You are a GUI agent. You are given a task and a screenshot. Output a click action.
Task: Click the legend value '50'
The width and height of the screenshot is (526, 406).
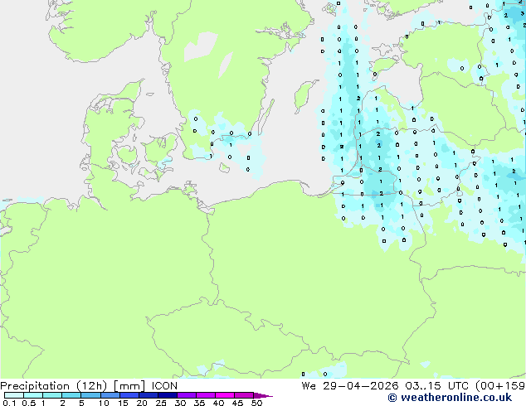click(256, 403)
